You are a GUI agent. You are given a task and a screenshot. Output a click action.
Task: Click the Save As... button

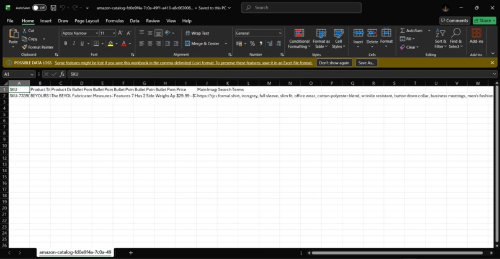pos(367,63)
